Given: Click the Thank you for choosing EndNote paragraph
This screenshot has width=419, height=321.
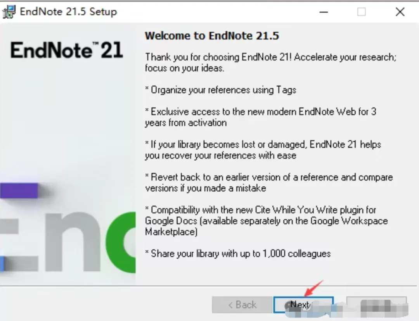Looking at the screenshot, I should [x=271, y=62].
